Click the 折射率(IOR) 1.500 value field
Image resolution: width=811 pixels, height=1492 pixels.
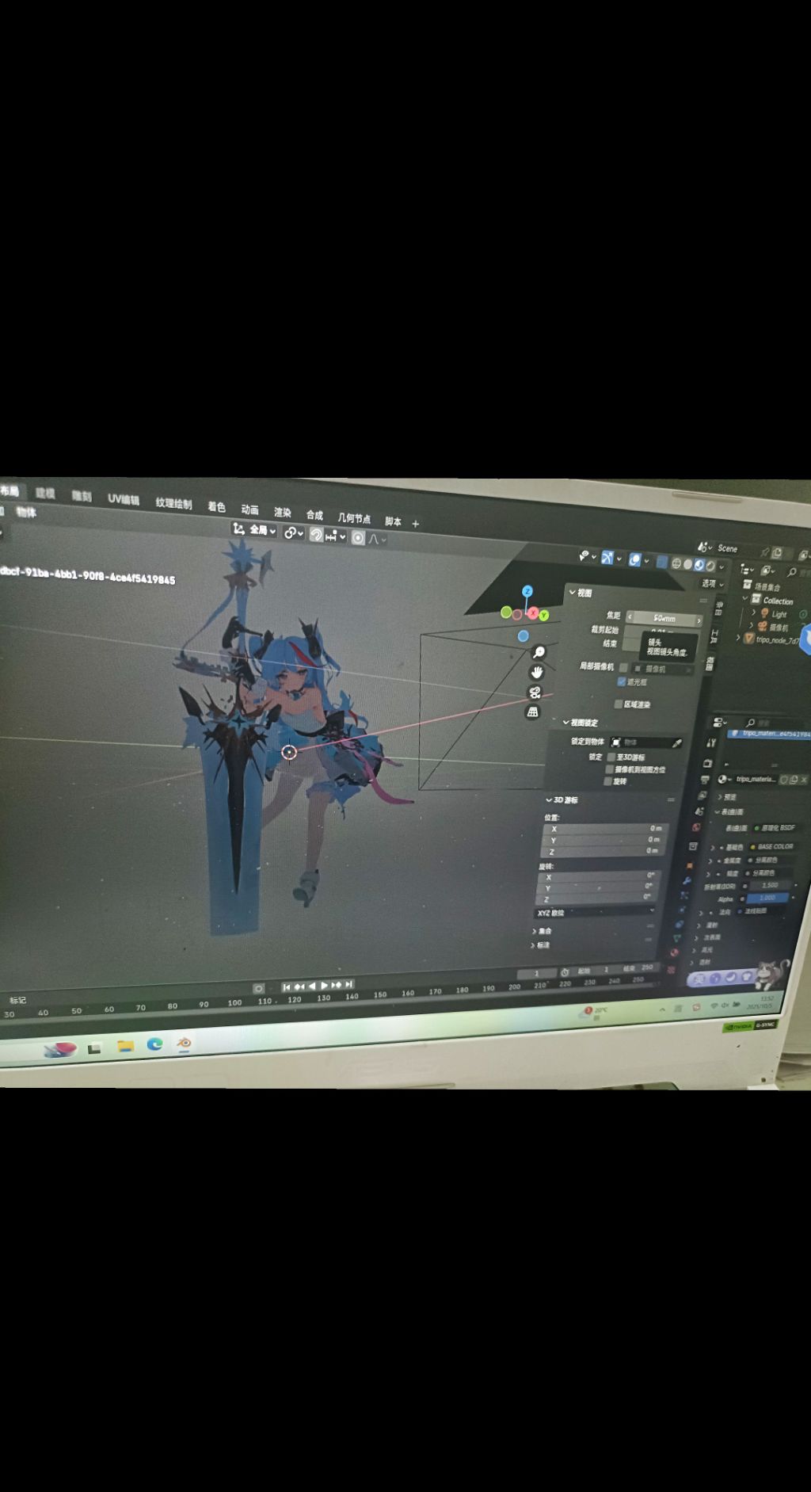770,885
